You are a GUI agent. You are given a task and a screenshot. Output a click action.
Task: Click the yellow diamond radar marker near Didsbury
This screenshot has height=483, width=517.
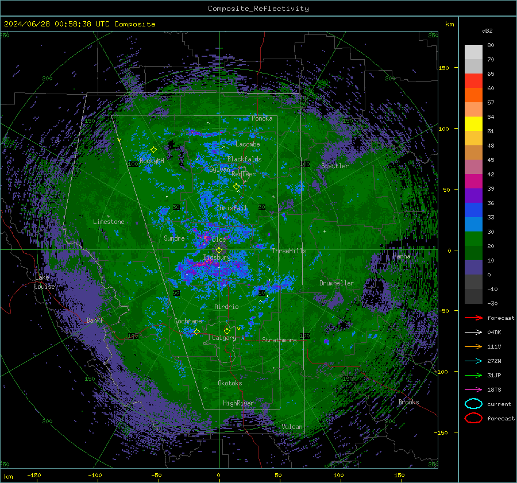219,250
